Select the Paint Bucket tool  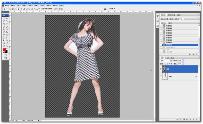point(7,32)
